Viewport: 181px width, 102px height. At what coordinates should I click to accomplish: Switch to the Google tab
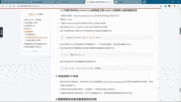[x=128, y=2]
